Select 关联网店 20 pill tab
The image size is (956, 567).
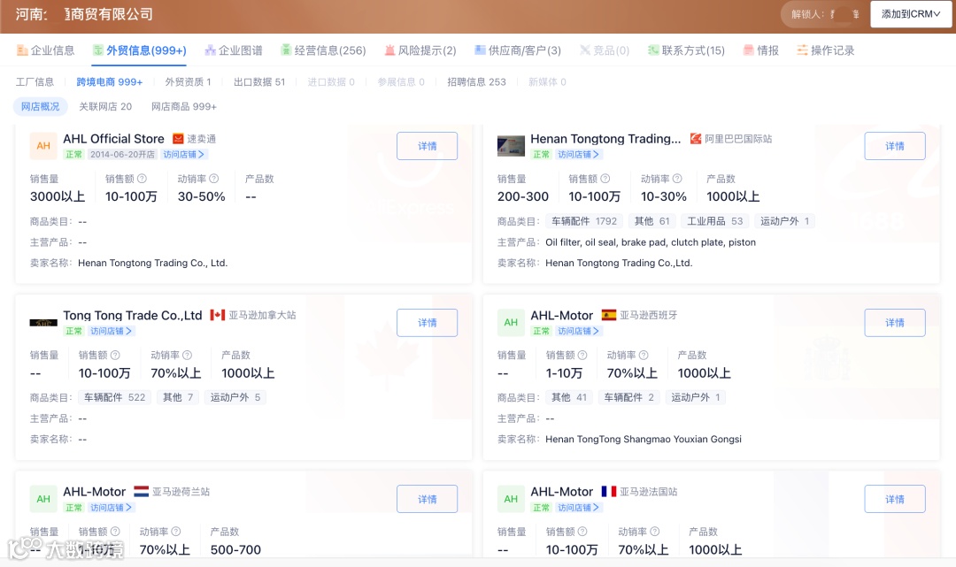[104, 106]
